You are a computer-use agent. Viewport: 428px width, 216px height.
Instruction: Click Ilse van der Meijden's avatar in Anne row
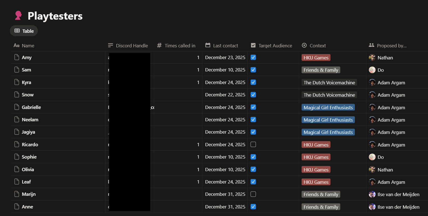click(372, 207)
